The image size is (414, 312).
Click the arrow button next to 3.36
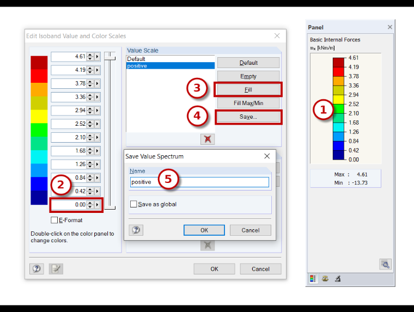[x=97, y=97]
